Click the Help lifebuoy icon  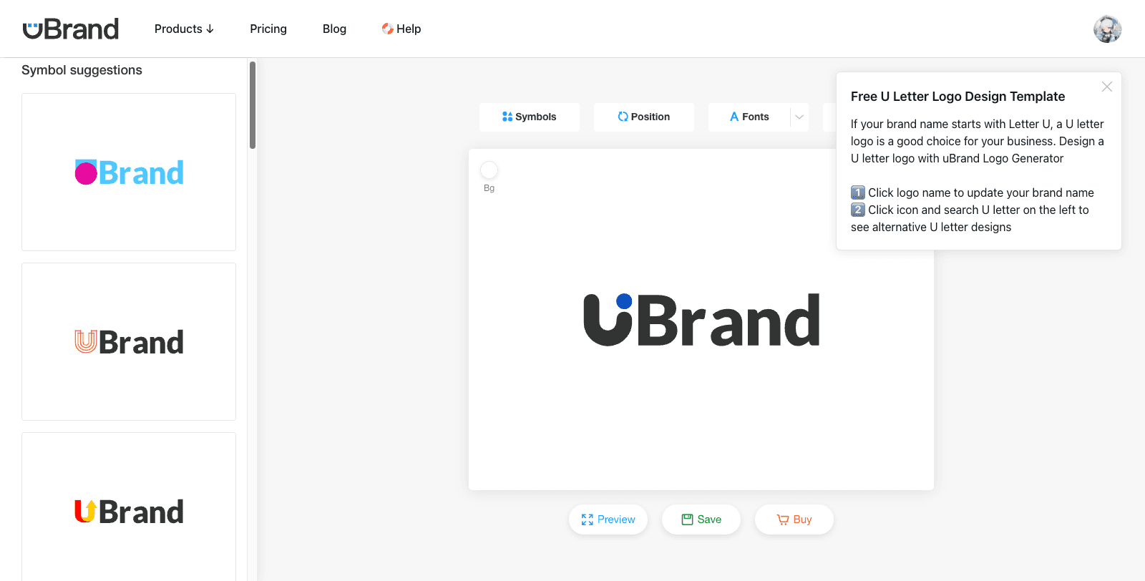tap(387, 29)
